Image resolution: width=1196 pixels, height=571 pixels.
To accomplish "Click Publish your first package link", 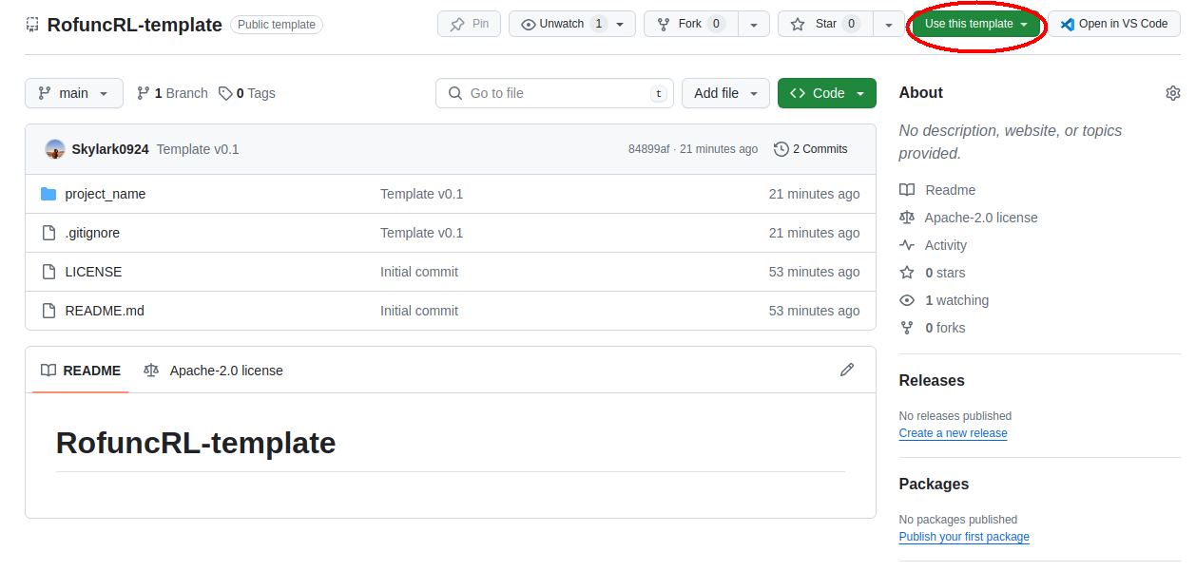I will [964, 537].
